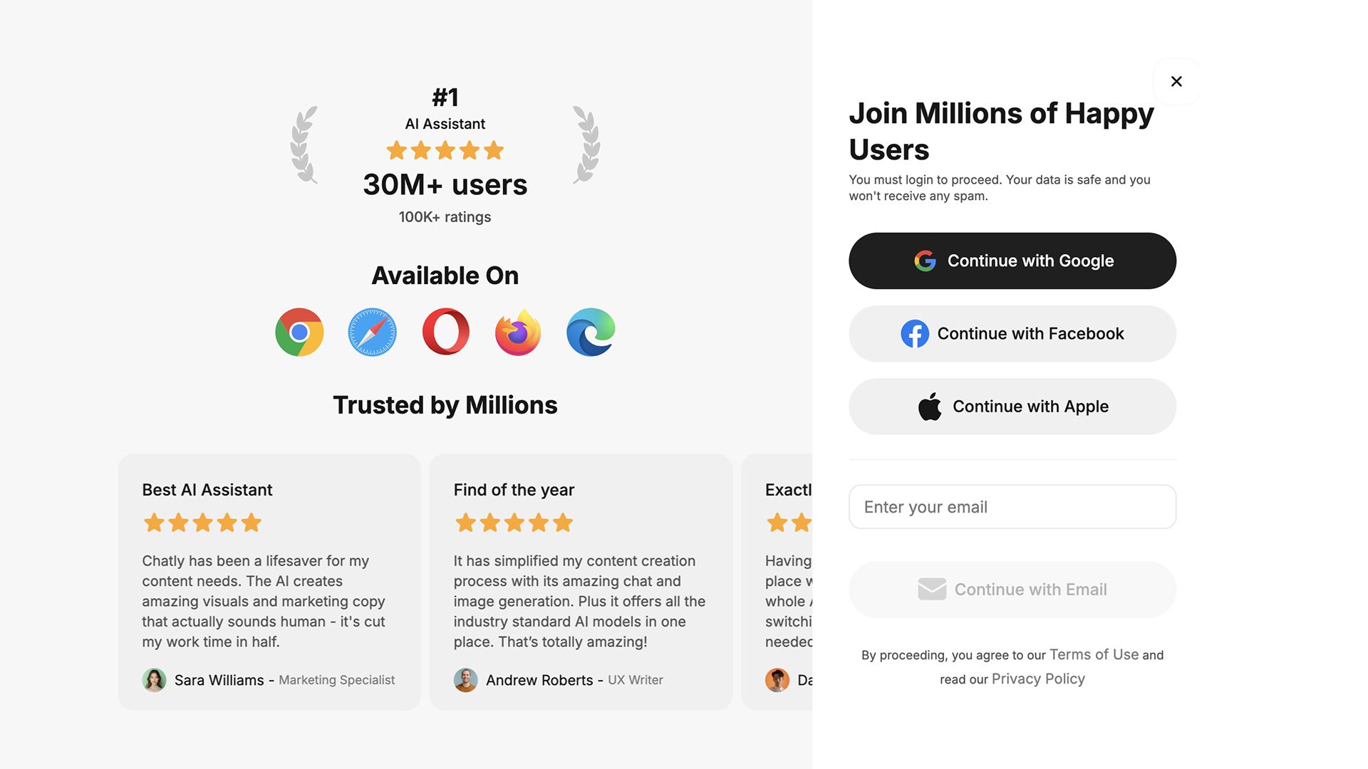The width and height of the screenshot is (1368, 769).
Task: Continue with Google
Action: click(x=1012, y=261)
